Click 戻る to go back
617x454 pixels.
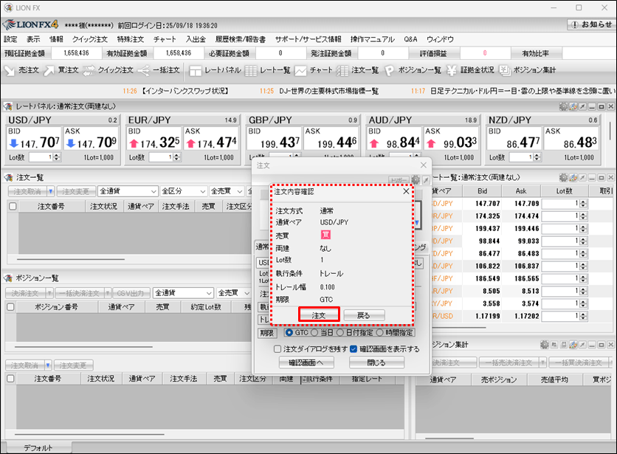(365, 314)
